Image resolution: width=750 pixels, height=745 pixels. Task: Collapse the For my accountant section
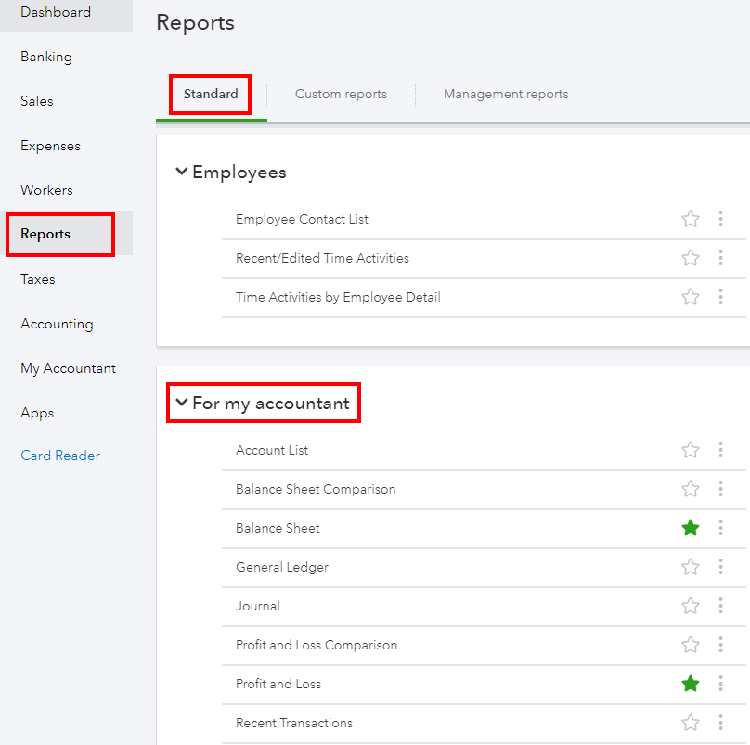(x=182, y=403)
